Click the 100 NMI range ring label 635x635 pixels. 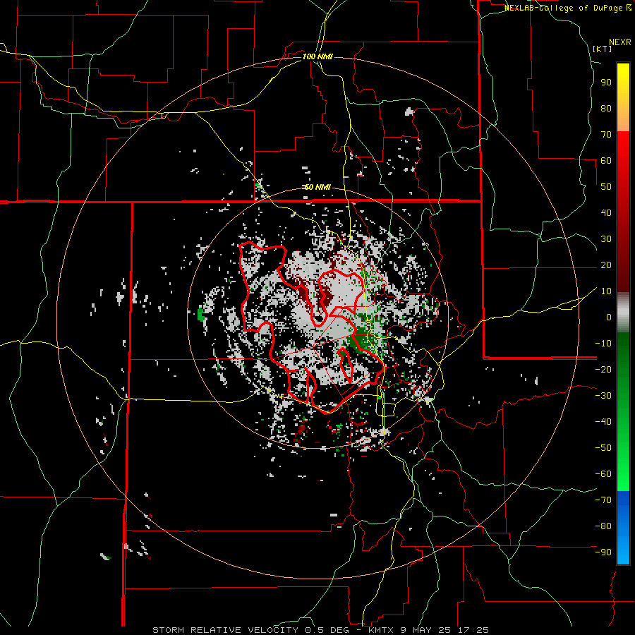point(317,56)
